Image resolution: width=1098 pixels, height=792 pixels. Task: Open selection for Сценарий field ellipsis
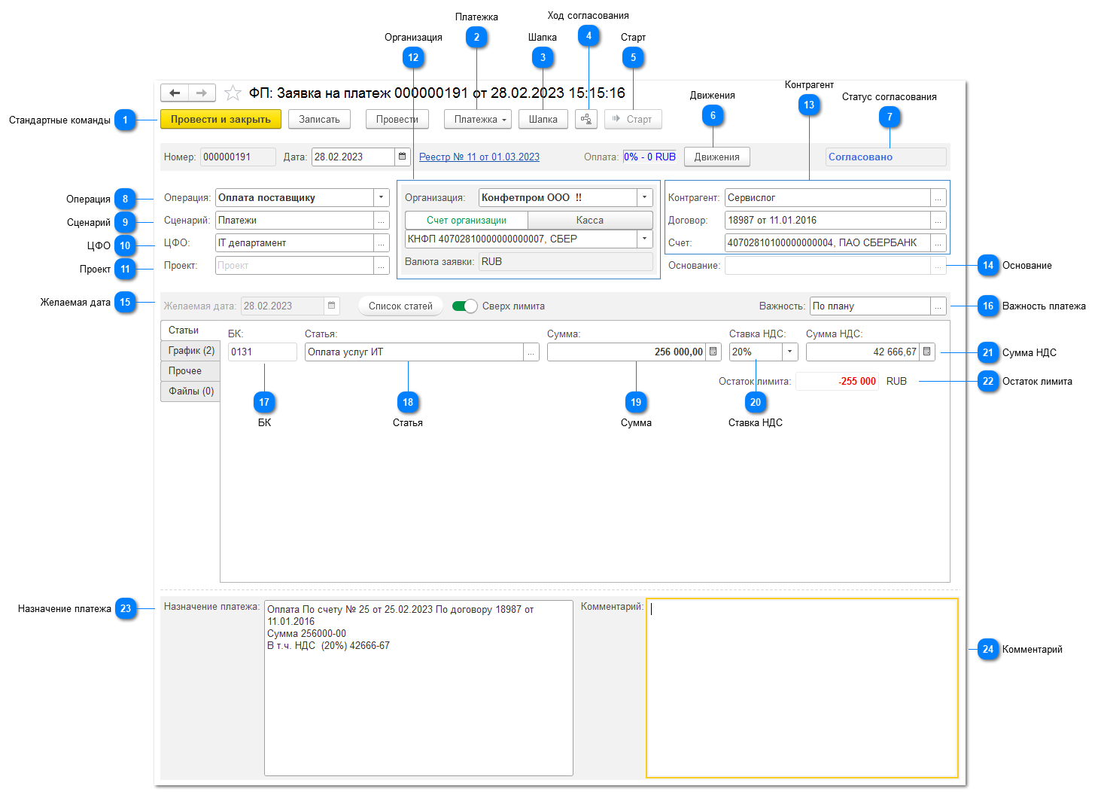tap(382, 221)
